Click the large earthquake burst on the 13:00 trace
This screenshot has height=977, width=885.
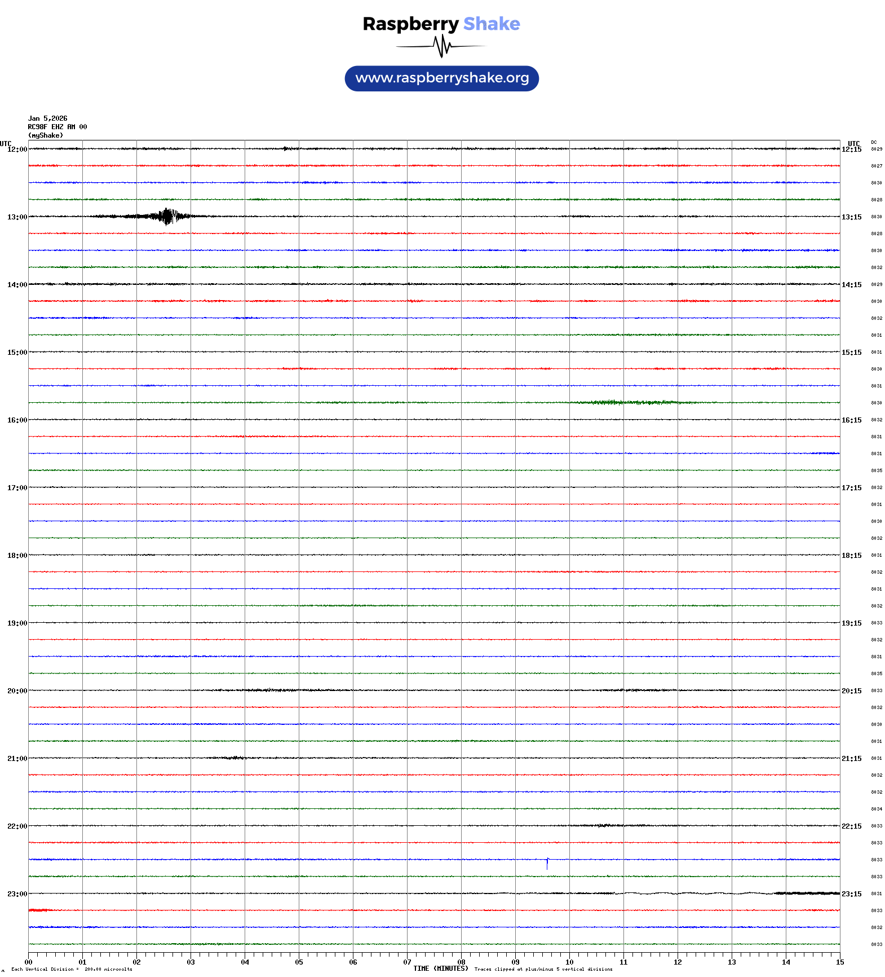tap(167, 217)
